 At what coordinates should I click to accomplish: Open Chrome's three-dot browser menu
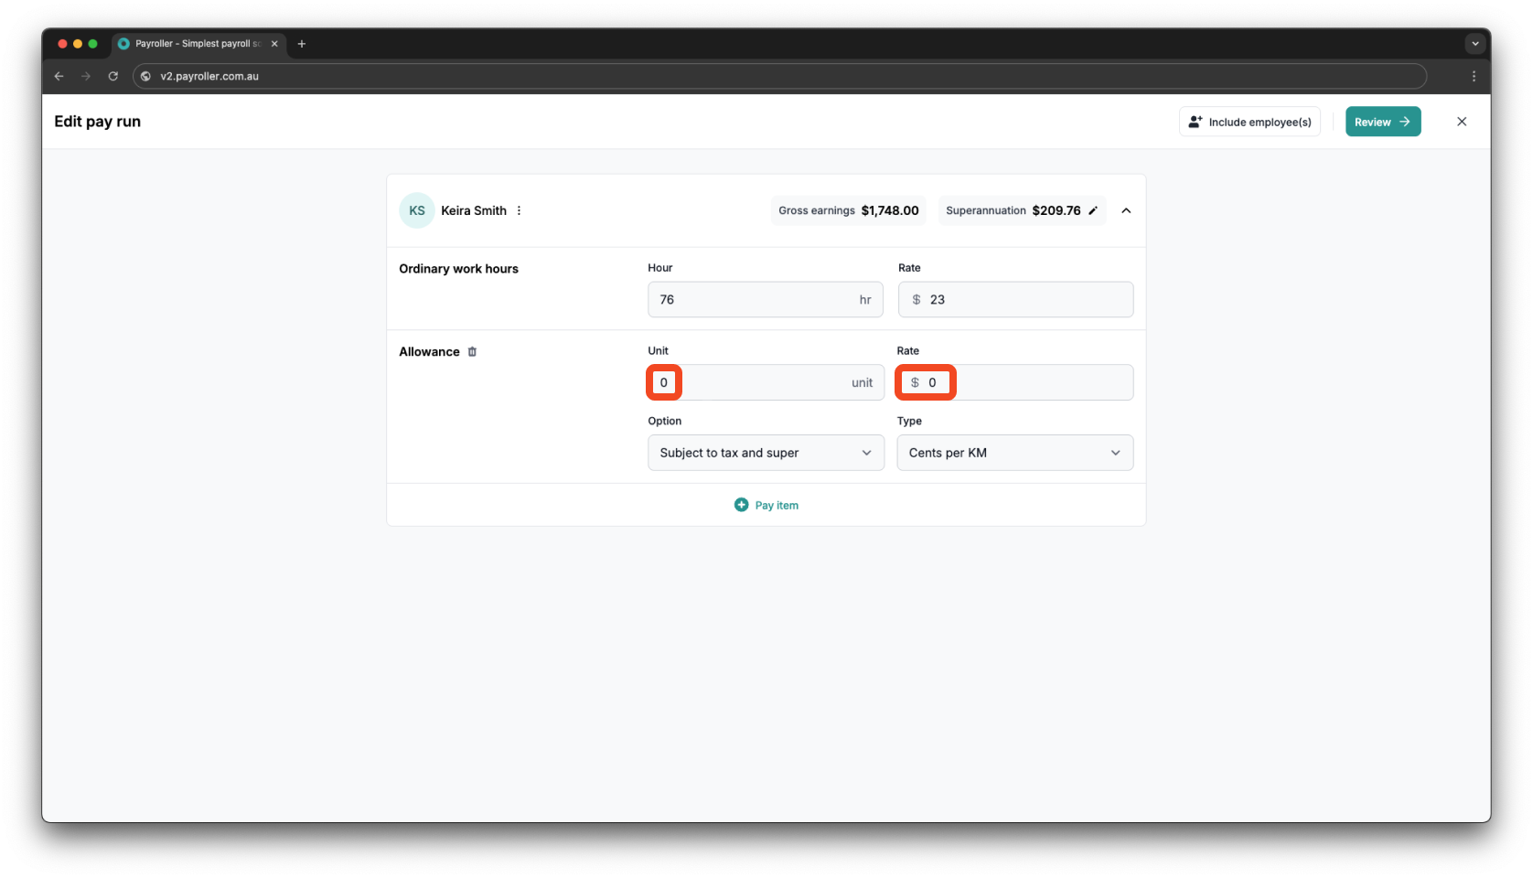point(1473,77)
